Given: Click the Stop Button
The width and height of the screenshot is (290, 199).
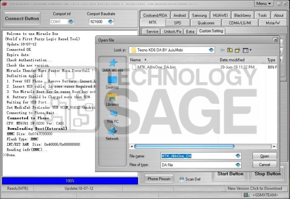Looking at the screenshot, I should (x=267, y=174).
